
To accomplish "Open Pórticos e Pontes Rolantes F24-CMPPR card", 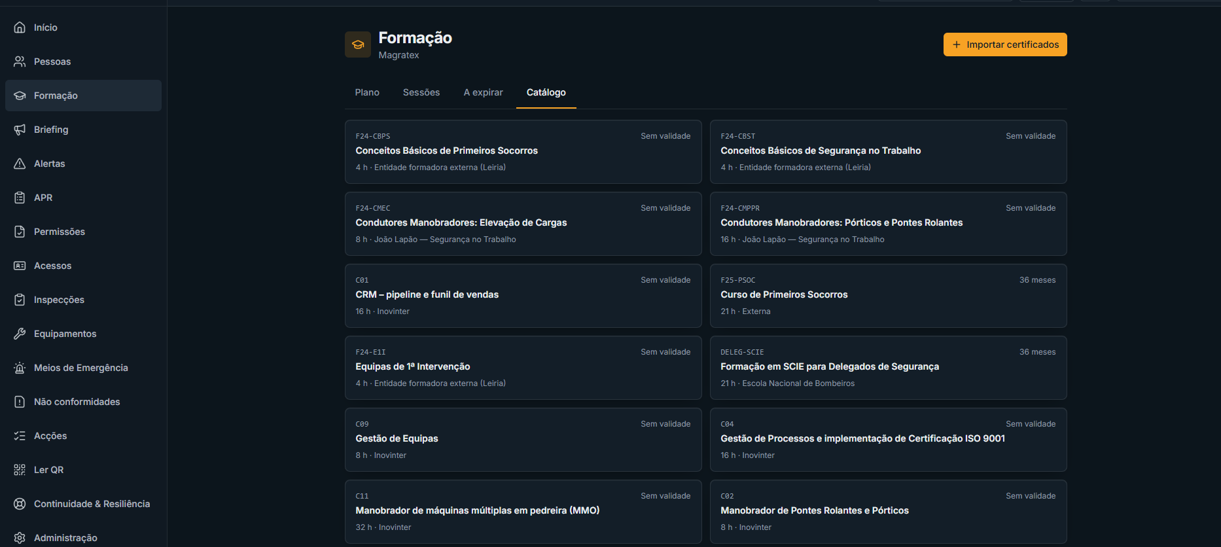I will (x=889, y=224).
